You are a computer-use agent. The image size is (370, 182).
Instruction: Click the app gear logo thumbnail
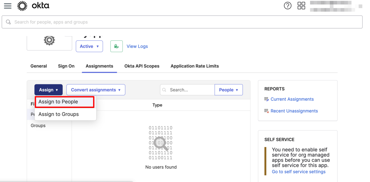(x=49, y=41)
